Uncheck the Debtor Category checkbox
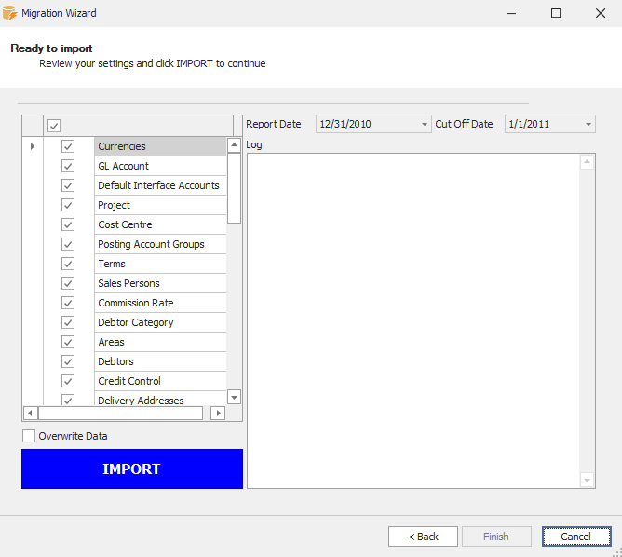Image resolution: width=622 pixels, height=557 pixels. point(68,322)
